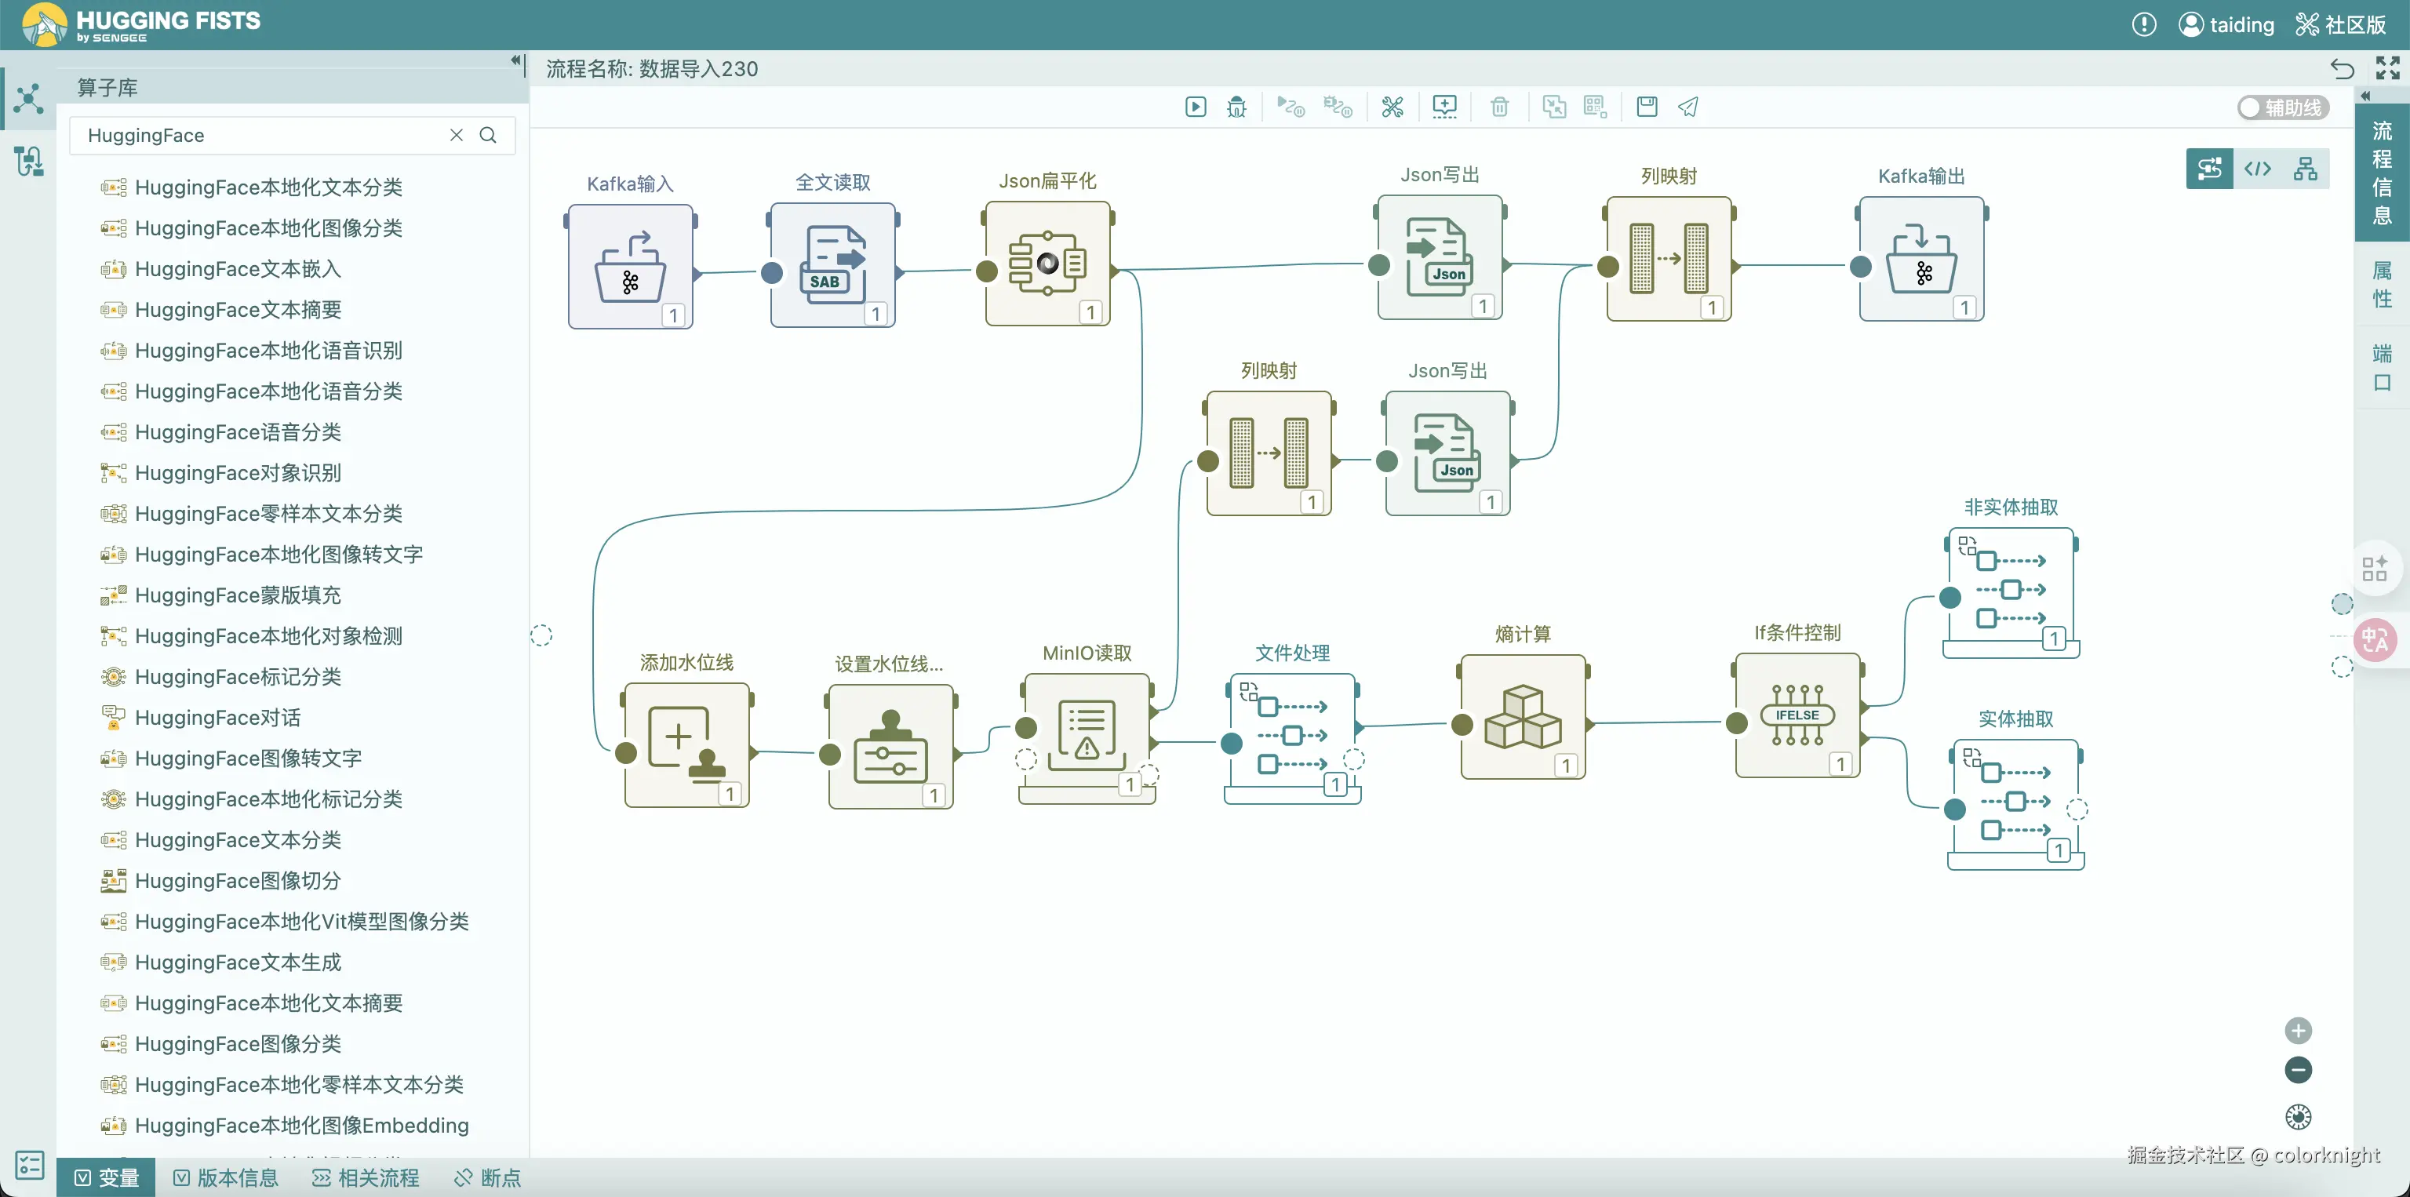Image resolution: width=2410 pixels, height=1197 pixels.
Task: Clear the HuggingFace search field with the X
Action: click(x=457, y=135)
